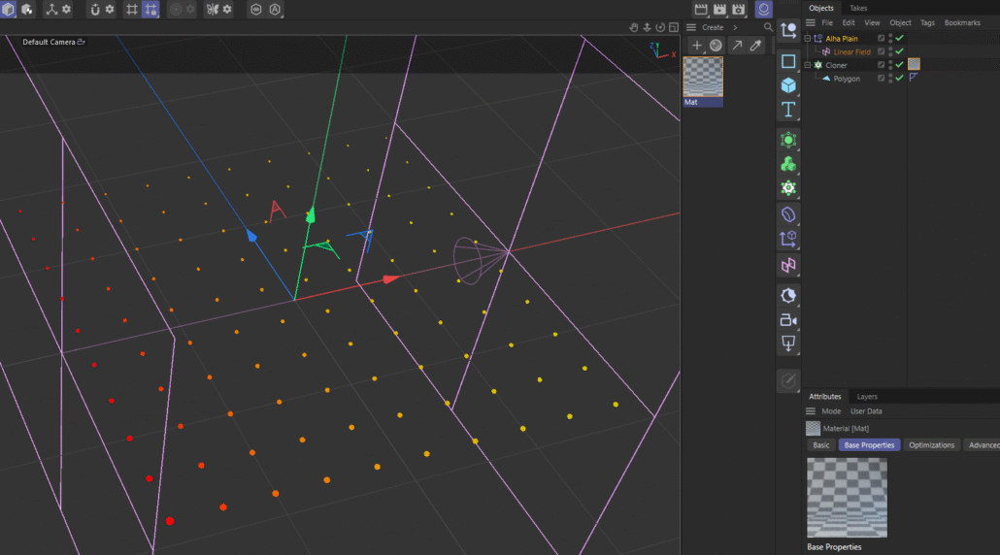Click the Optimizations button

coord(931,444)
